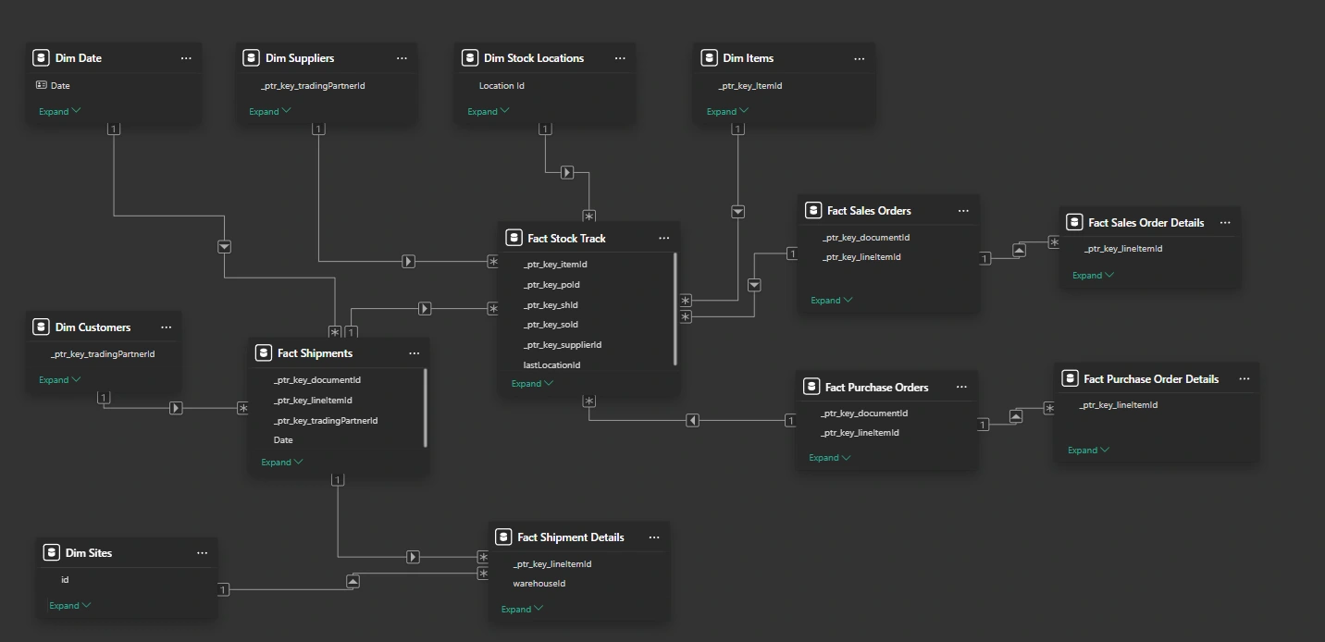
Task: Click the Fact Stock Track table icon
Action: [x=514, y=238]
